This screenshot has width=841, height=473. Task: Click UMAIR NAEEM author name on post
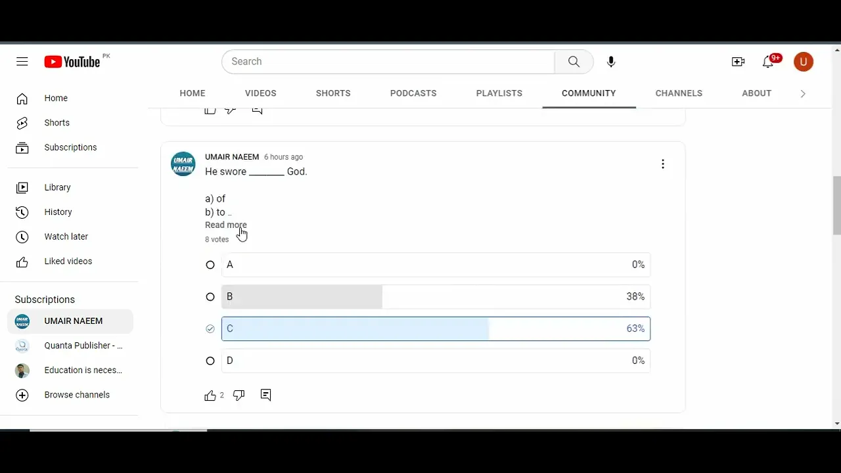click(x=232, y=157)
